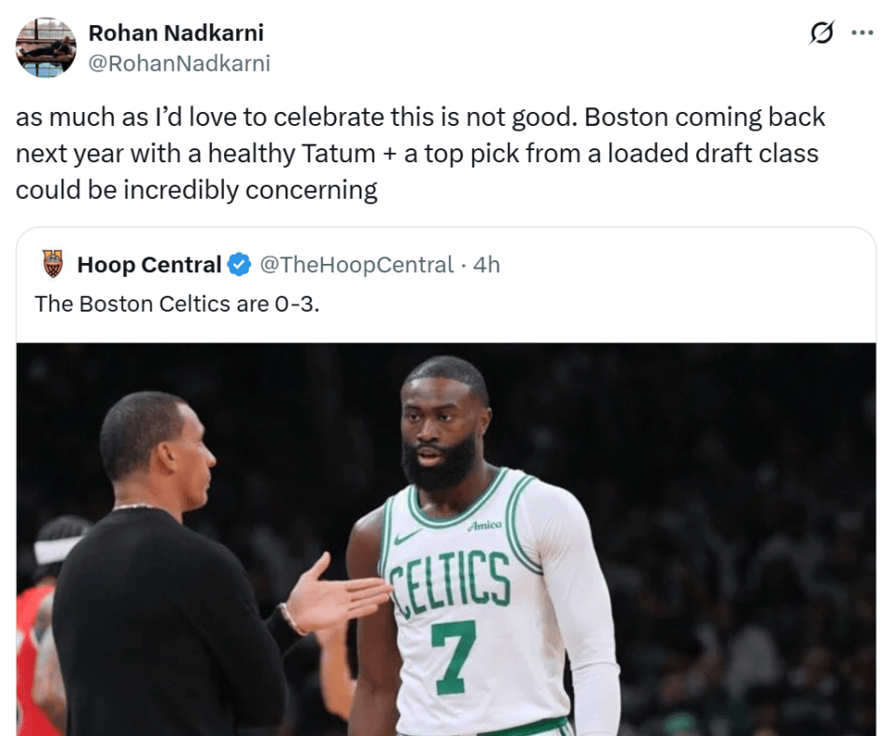The image size is (896, 736).
Task: Click the coach's outstretched hand
Action: (x=341, y=593)
